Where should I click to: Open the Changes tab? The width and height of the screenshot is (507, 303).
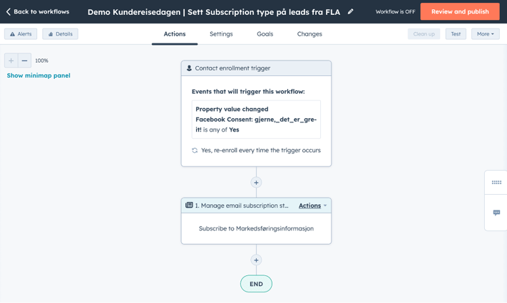pos(309,34)
